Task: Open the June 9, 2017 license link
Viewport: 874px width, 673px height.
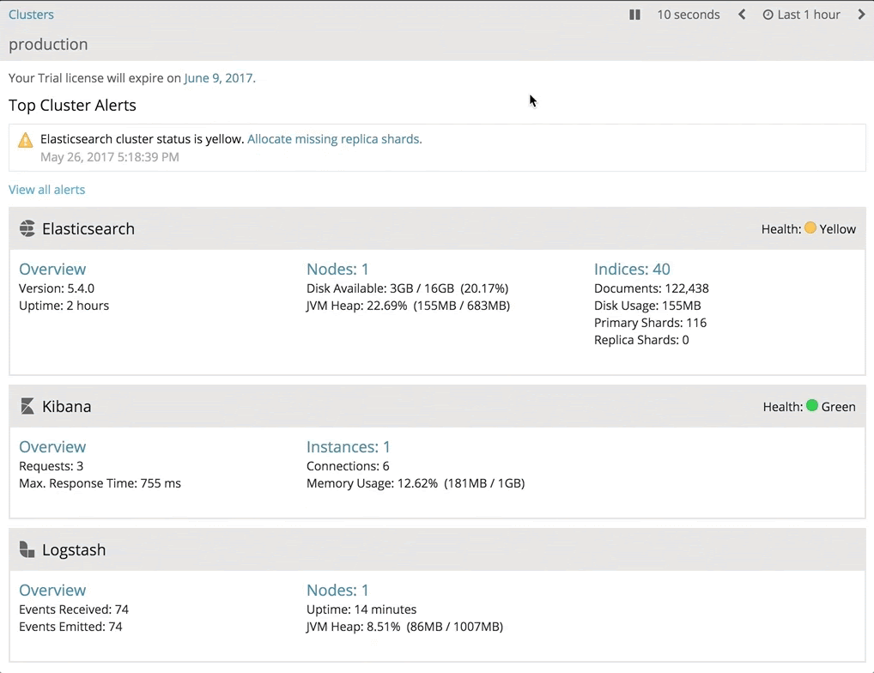Action: pos(218,78)
